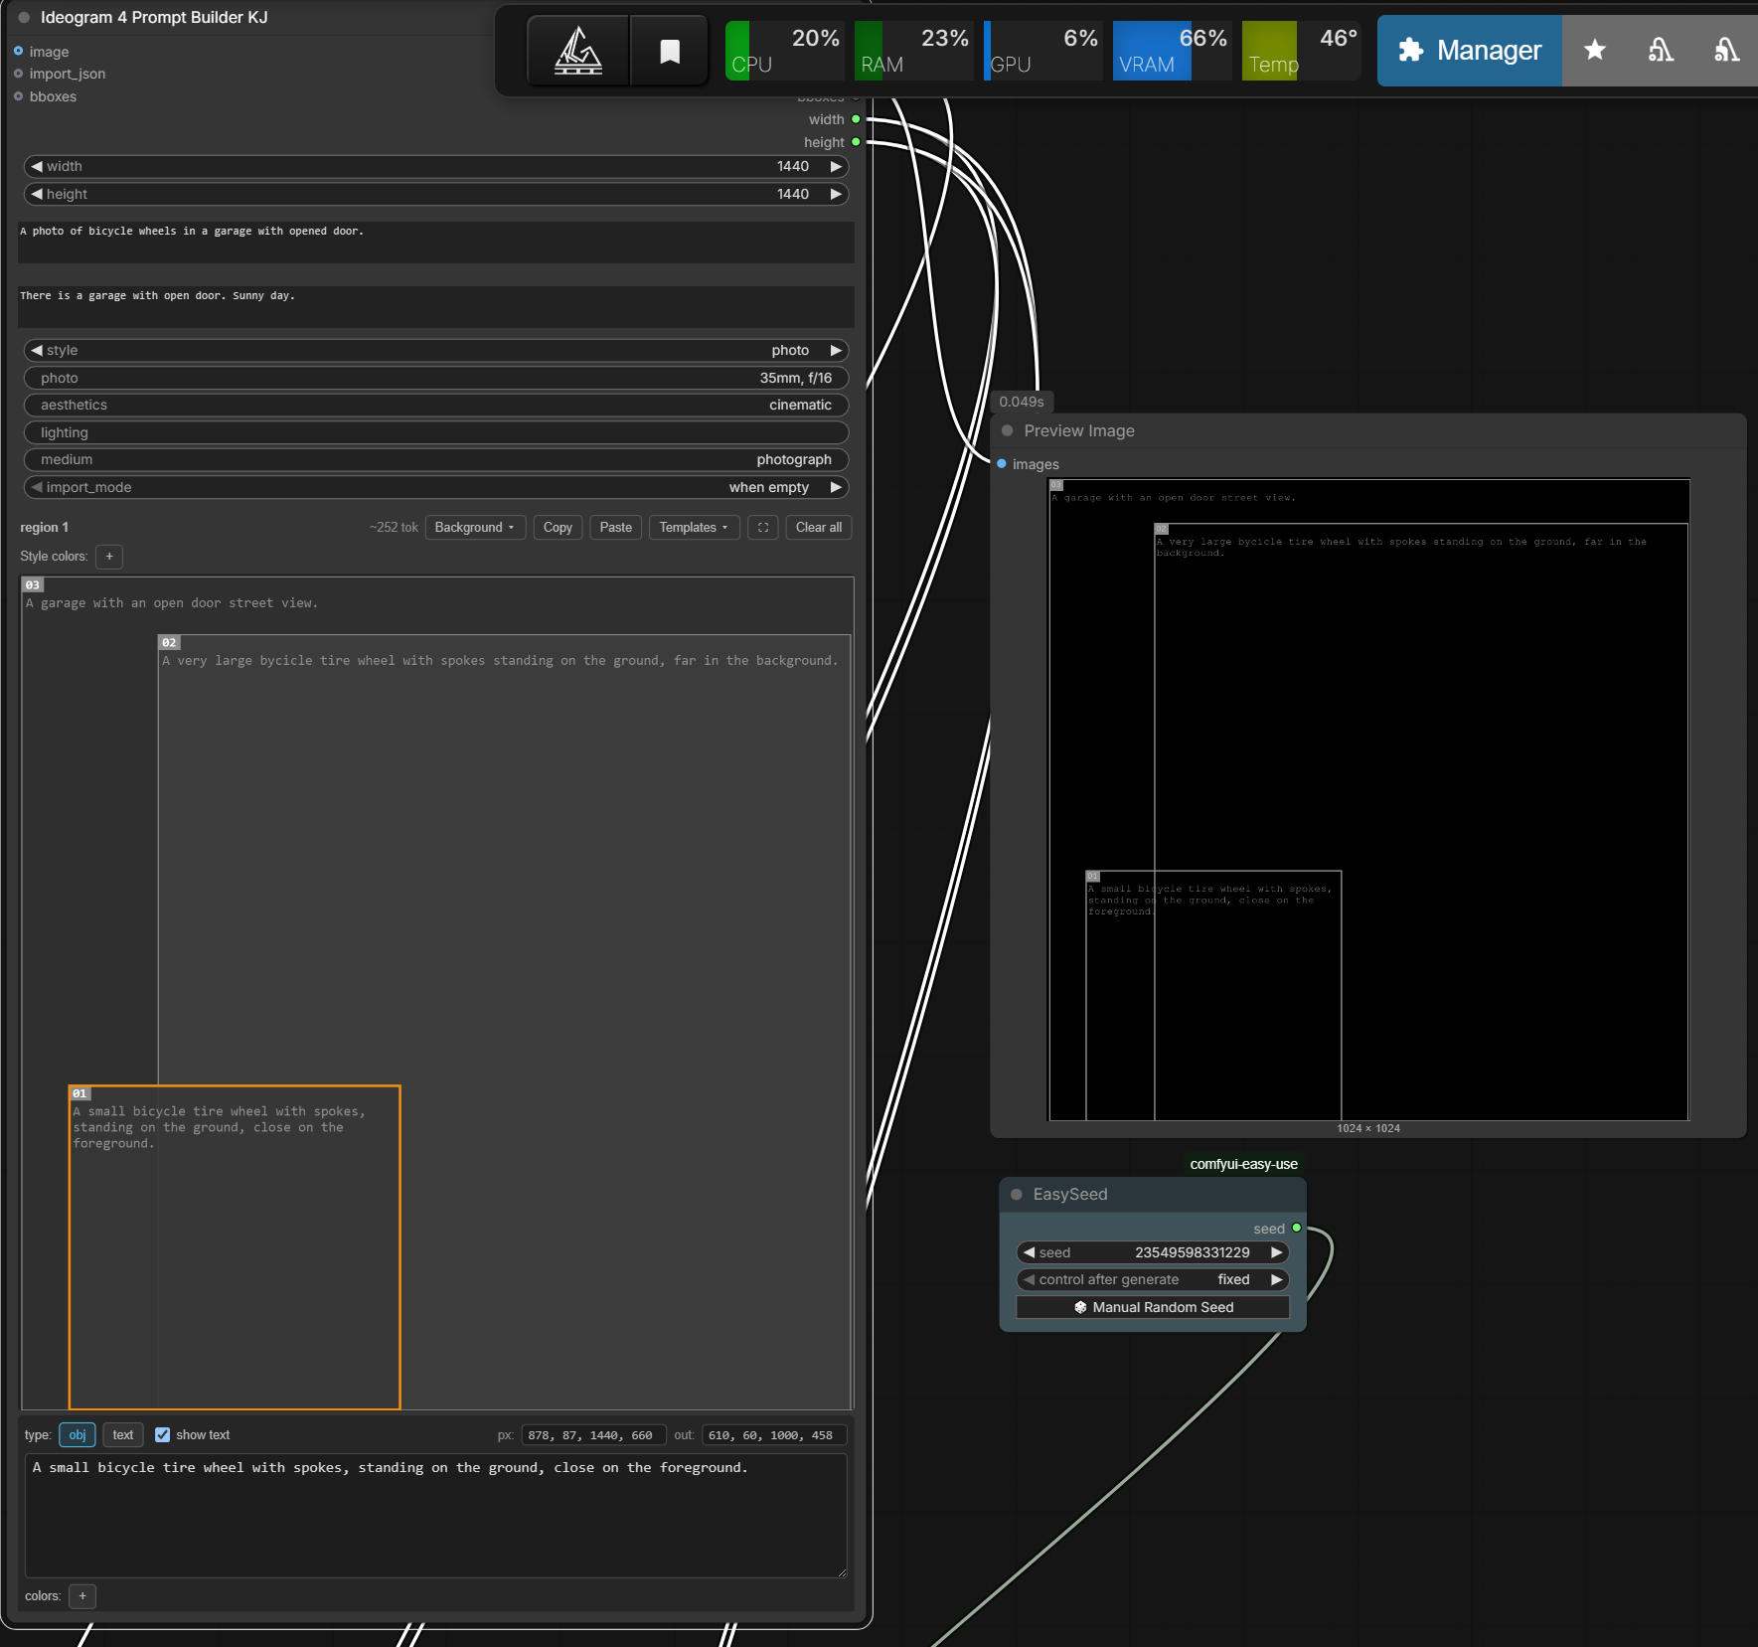
Task: Collapse the EasySeed node
Action: 1017,1195
